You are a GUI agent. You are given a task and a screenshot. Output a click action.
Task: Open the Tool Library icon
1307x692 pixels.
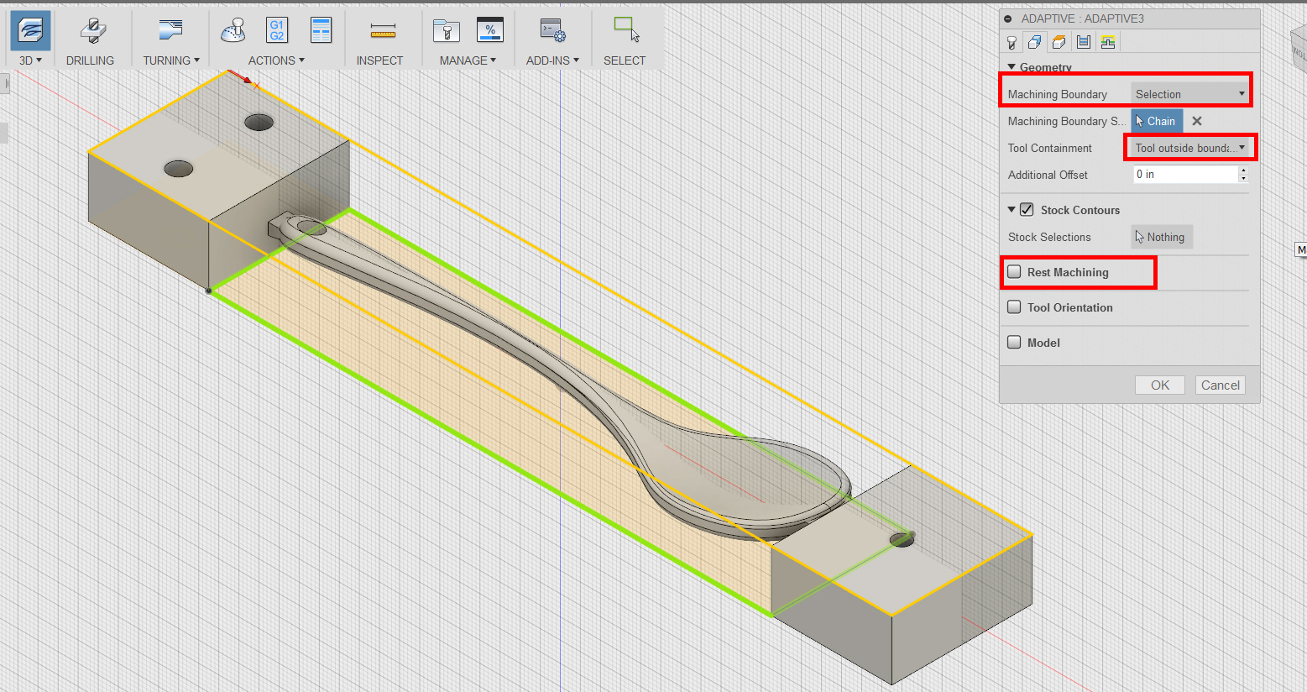coord(446,31)
